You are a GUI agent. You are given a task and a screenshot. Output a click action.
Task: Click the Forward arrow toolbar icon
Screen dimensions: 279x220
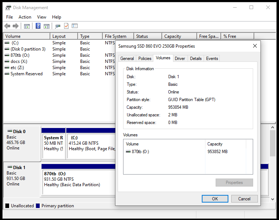[16, 26]
